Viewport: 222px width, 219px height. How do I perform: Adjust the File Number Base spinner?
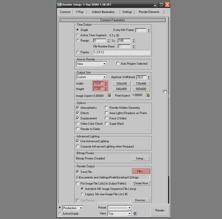[133, 46]
